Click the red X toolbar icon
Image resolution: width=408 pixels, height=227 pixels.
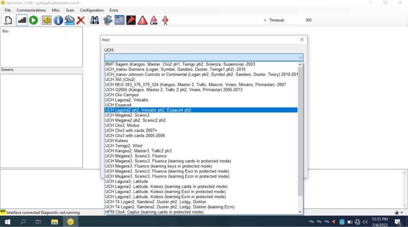(x=81, y=20)
